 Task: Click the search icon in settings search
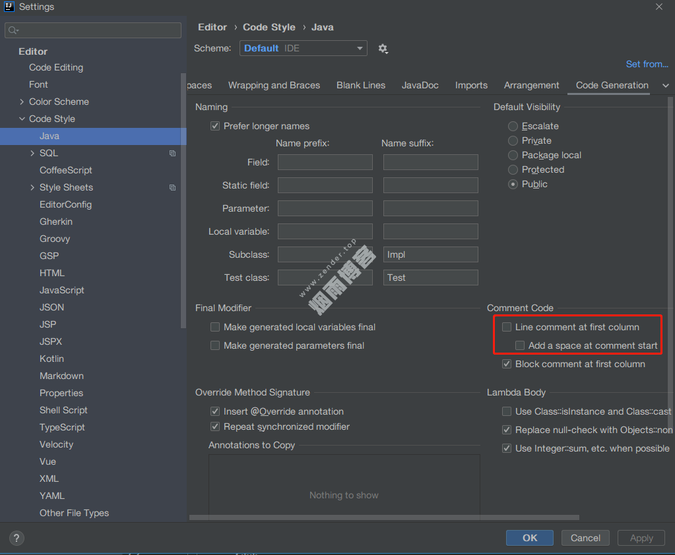click(13, 30)
